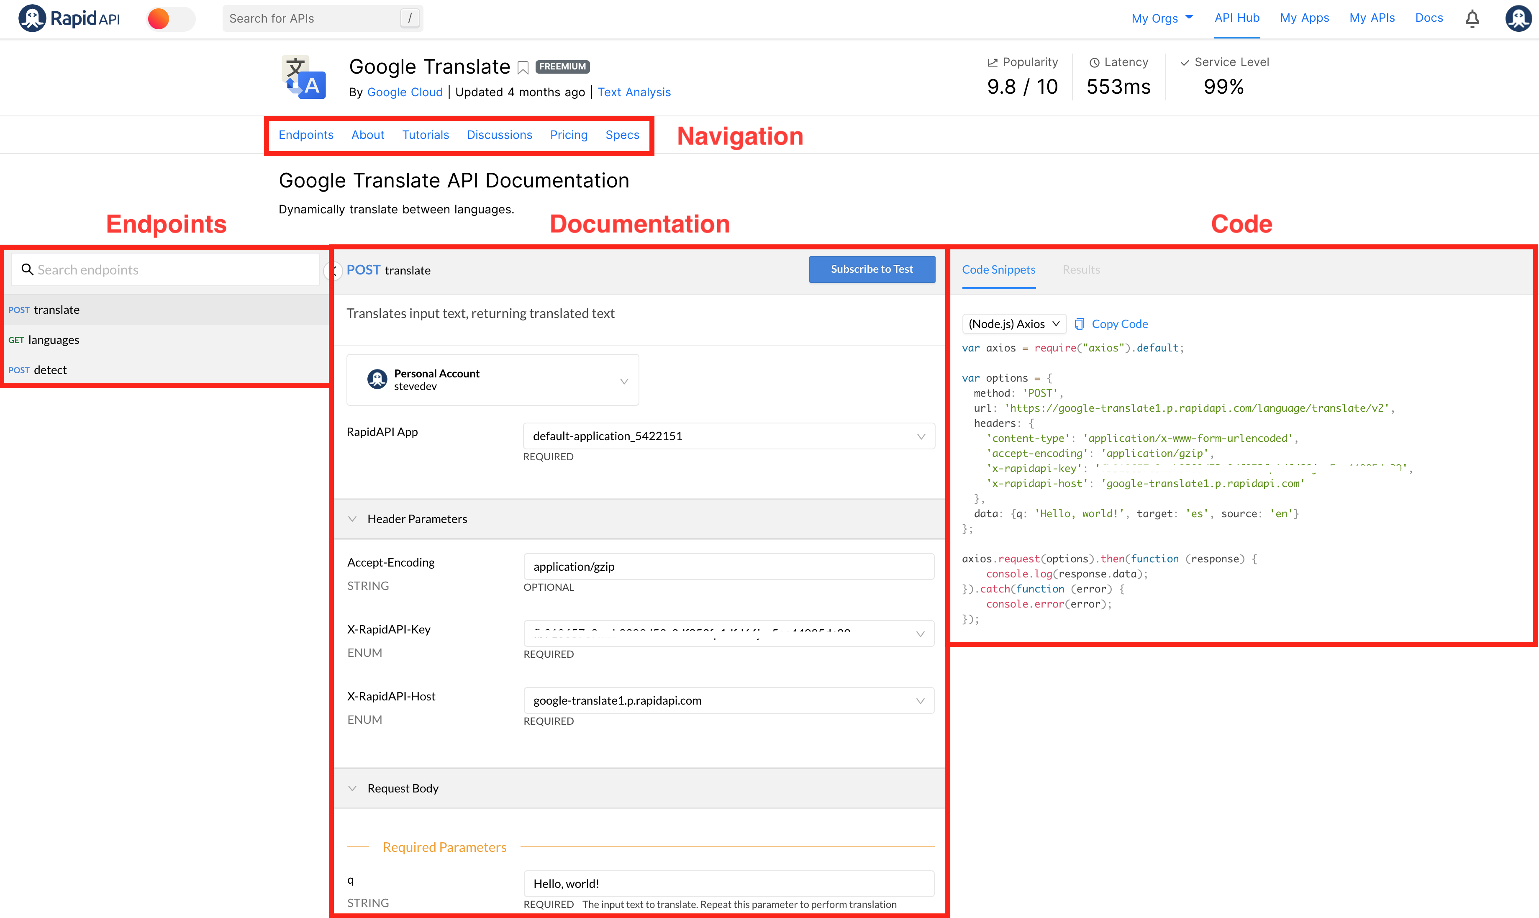Screen dimensions: 1539x918
Task: Open the (Node.js) Axios language dropdown
Action: pos(1014,323)
